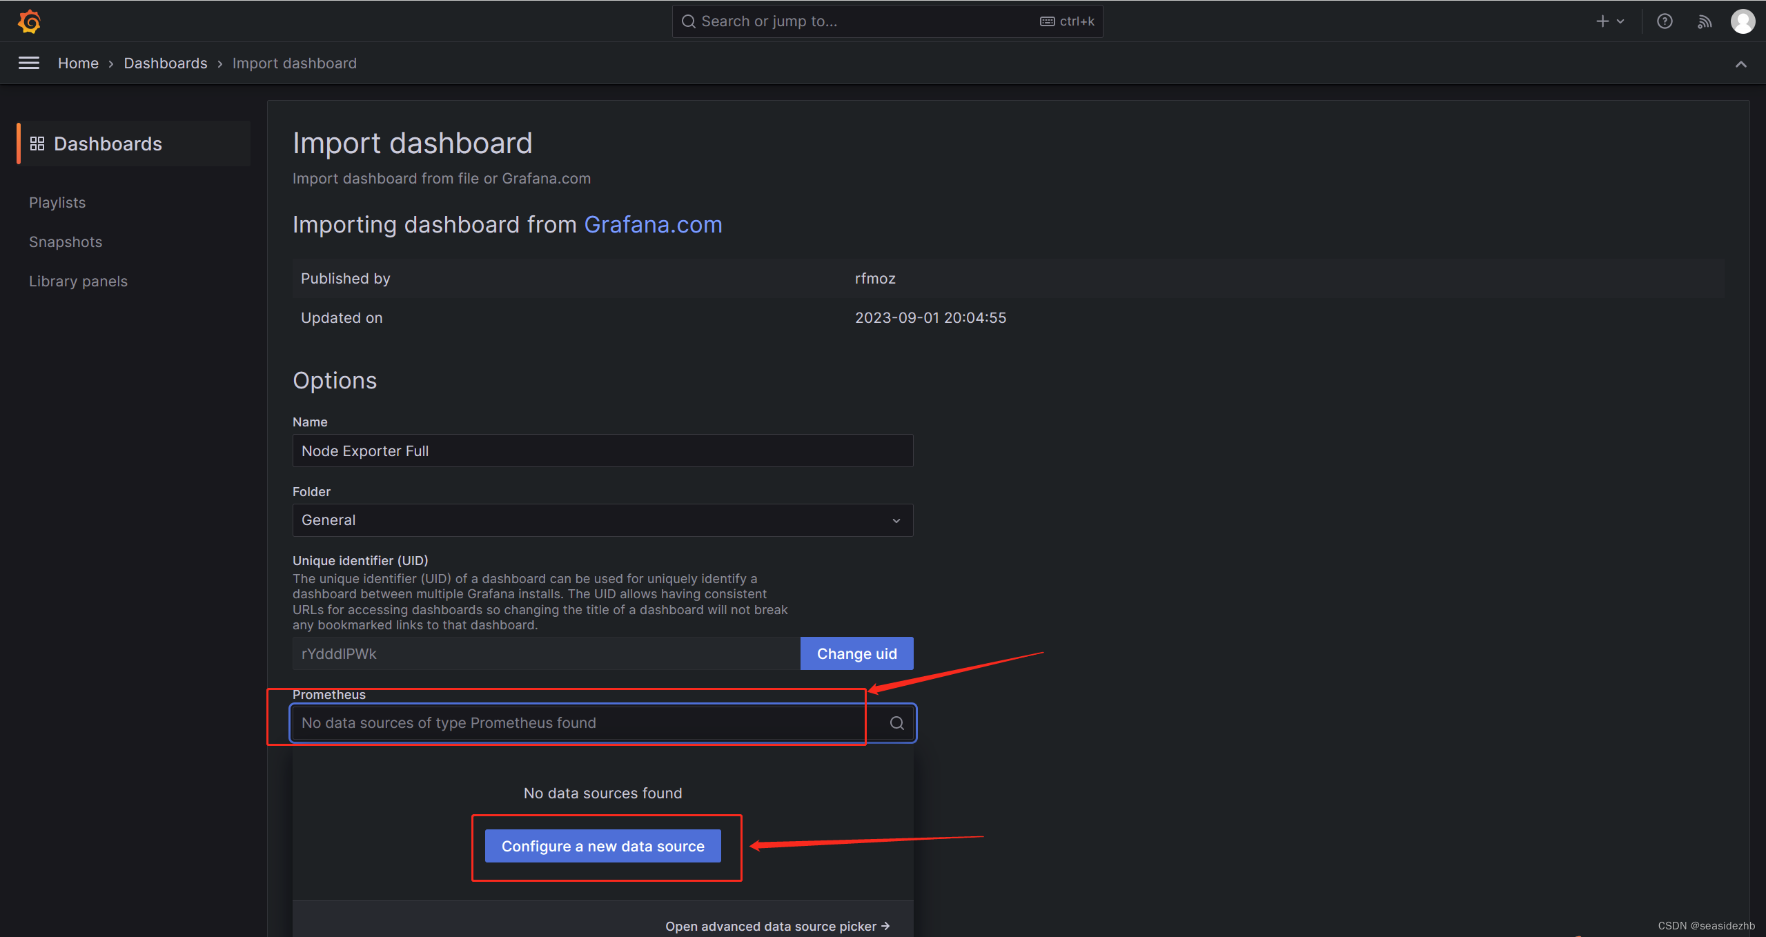Click the publisher name rfmoz
The image size is (1766, 937).
click(x=875, y=279)
